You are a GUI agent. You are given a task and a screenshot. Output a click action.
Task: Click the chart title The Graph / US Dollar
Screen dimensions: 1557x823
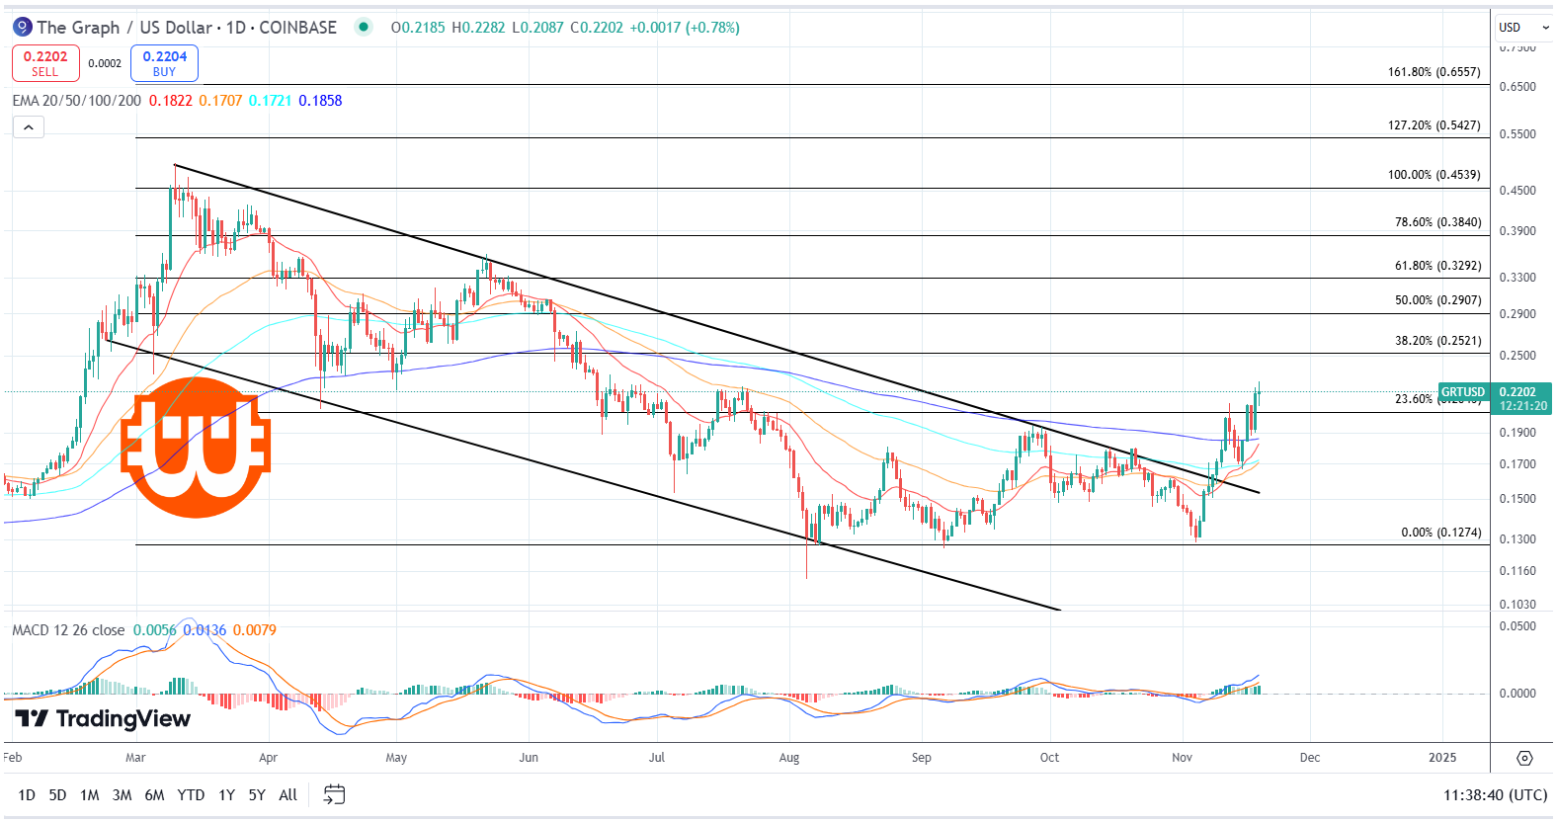124,28
